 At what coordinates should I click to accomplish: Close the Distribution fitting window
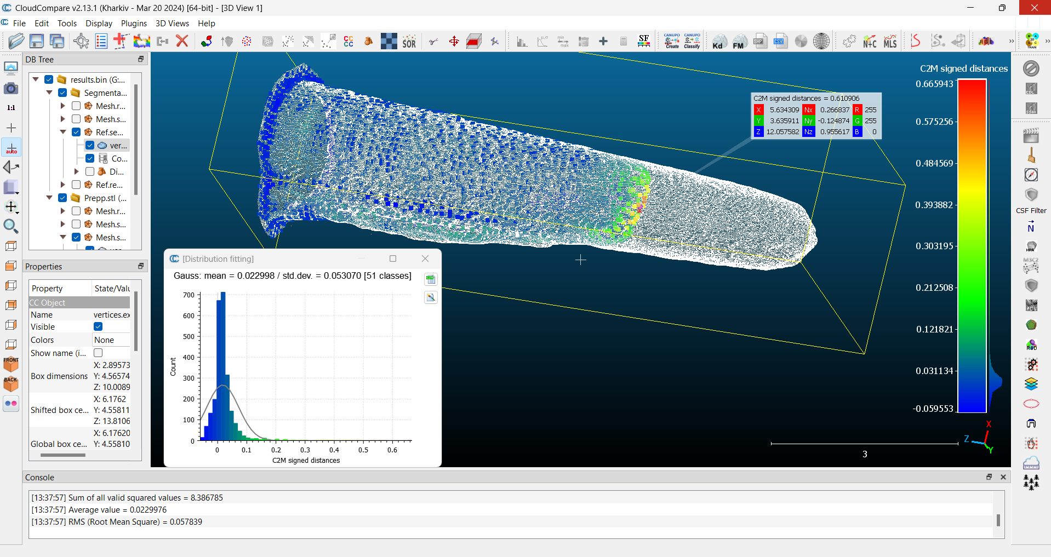[425, 259]
